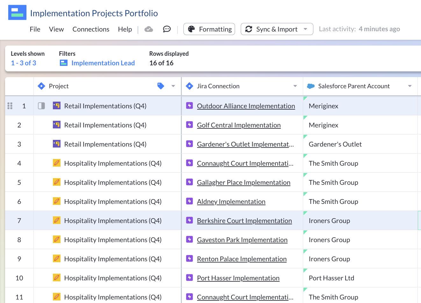Open the Jira Connection column dropdown
Image resolution: width=421 pixels, height=303 pixels.
click(x=295, y=86)
